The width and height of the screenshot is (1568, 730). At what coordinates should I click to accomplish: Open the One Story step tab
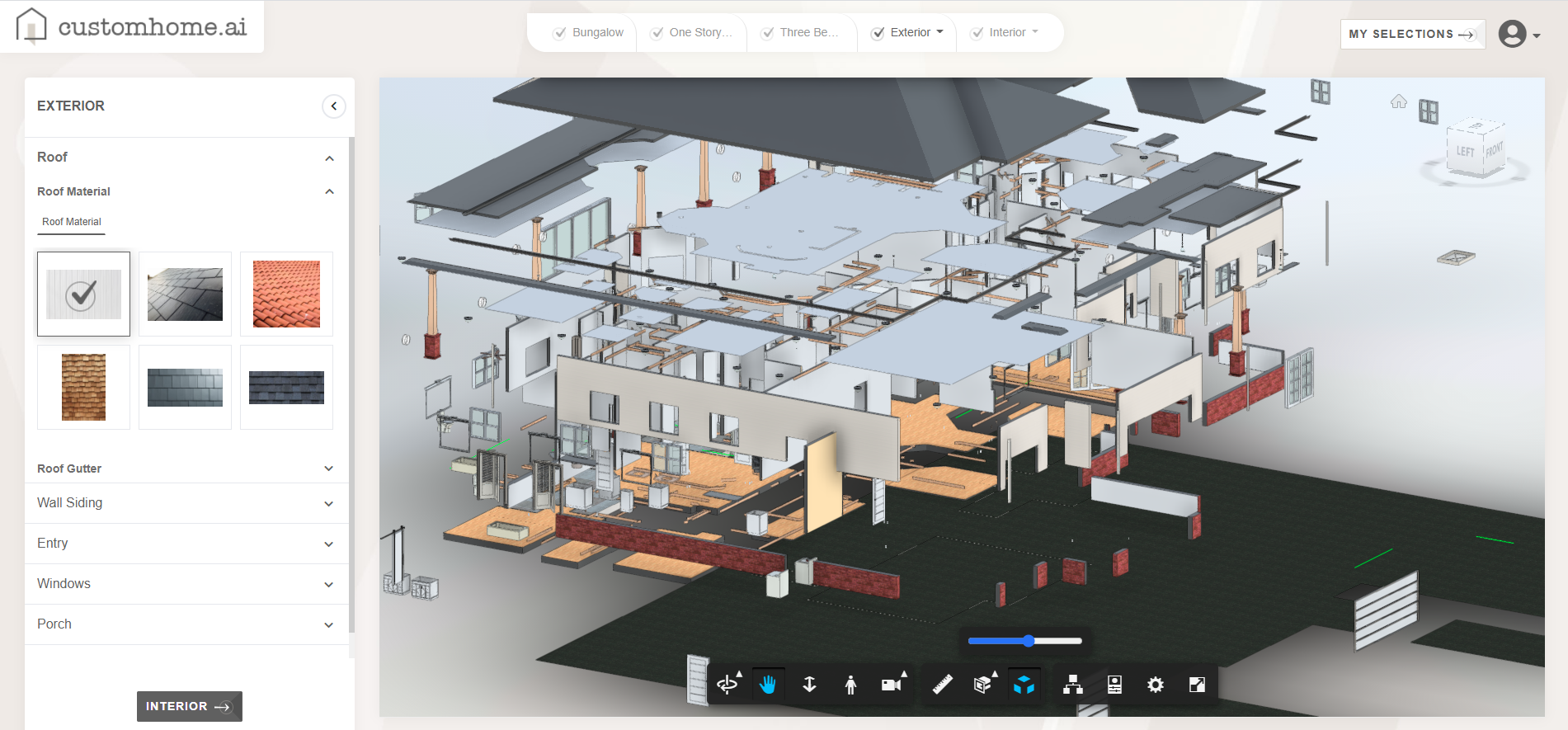700,33
